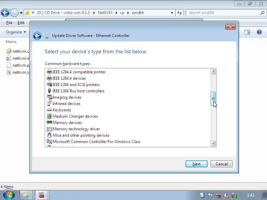Refresh the Explorer address bar location
This screenshot has height=200, width=267.
click(x=180, y=13)
